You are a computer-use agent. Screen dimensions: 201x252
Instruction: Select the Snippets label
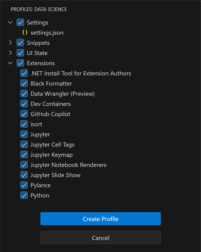coord(38,43)
